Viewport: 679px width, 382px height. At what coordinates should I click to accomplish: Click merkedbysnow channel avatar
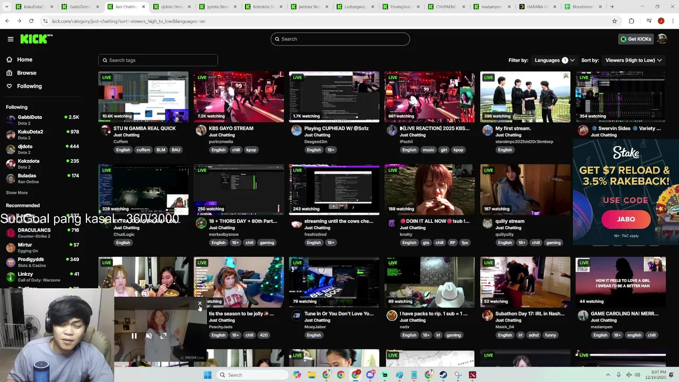tap(201, 223)
